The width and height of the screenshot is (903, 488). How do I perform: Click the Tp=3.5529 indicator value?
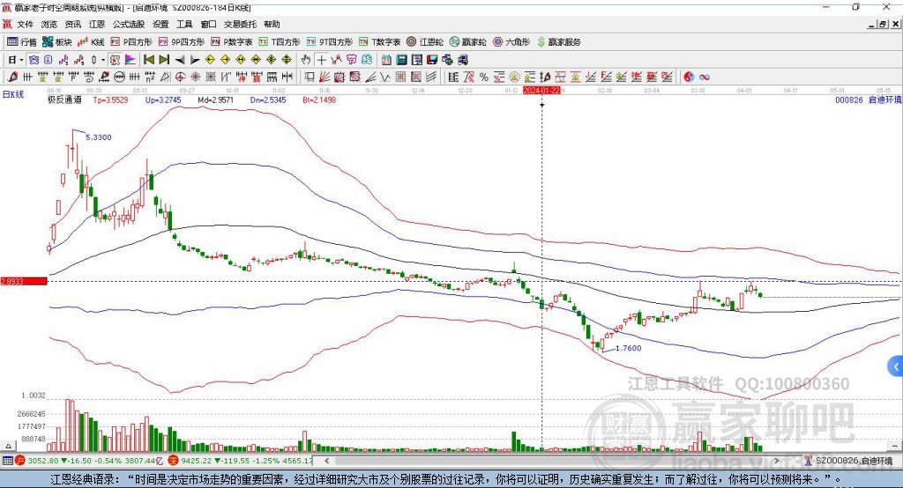click(110, 100)
